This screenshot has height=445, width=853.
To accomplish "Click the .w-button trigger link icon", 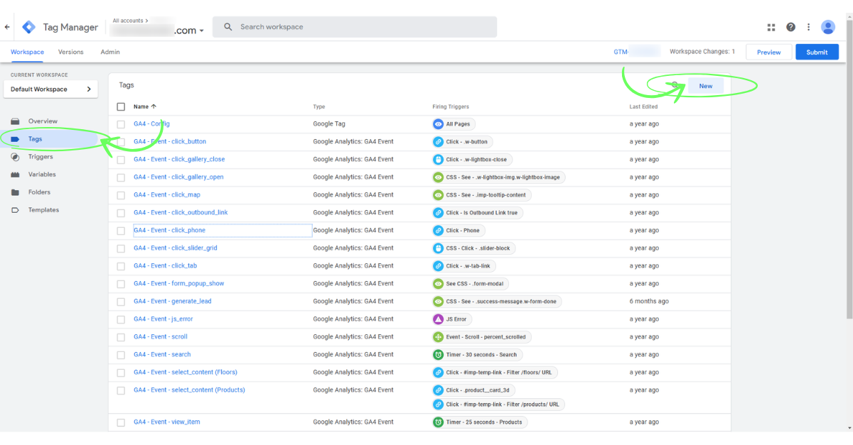I will click(439, 142).
